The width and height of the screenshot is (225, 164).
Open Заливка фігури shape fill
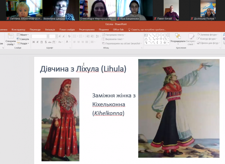point(208,35)
